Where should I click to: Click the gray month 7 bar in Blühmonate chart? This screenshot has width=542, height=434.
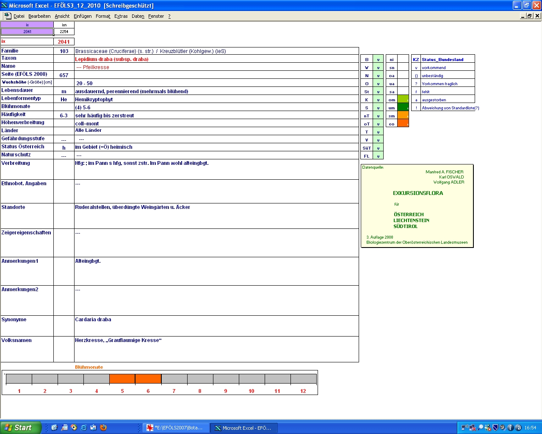click(174, 378)
